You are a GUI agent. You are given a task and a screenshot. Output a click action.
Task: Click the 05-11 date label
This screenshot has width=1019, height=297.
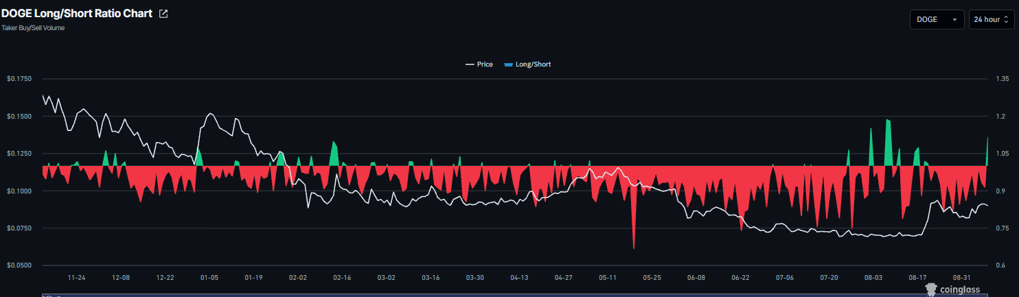pos(608,278)
